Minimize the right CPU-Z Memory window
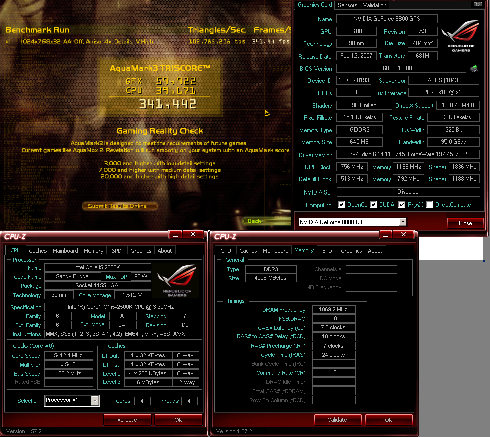Image resolution: width=490 pixels, height=437 pixels. pos(386,235)
